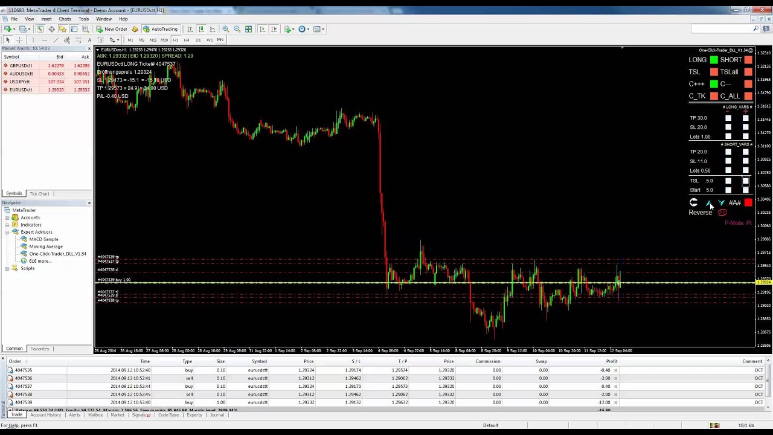
Task: Click the teal down-arrow icon in trader panel
Action: pyautogui.click(x=721, y=203)
